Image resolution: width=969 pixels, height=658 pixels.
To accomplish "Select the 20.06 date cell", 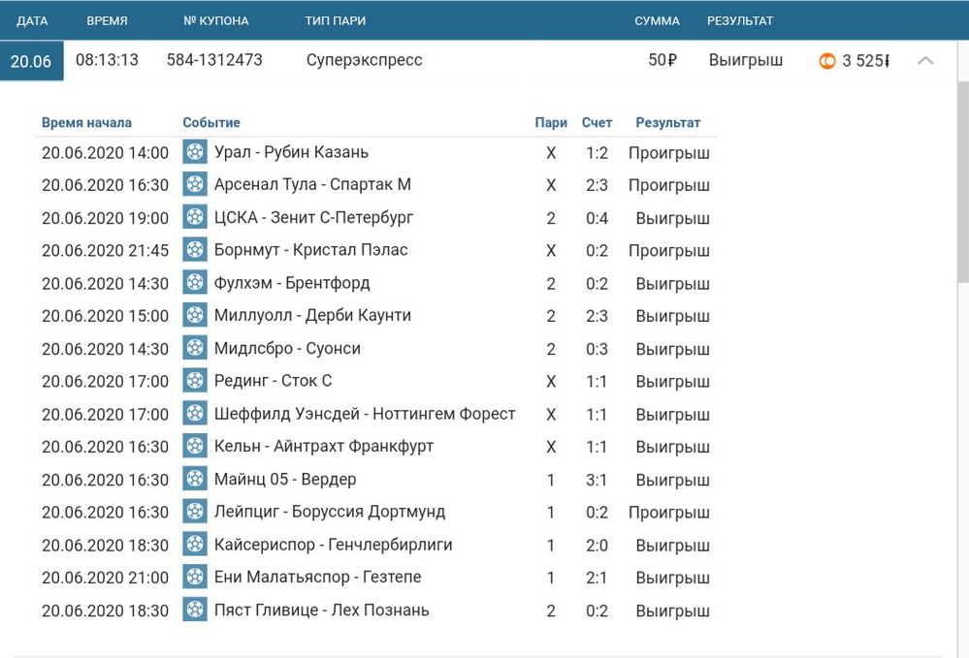I will [x=31, y=61].
